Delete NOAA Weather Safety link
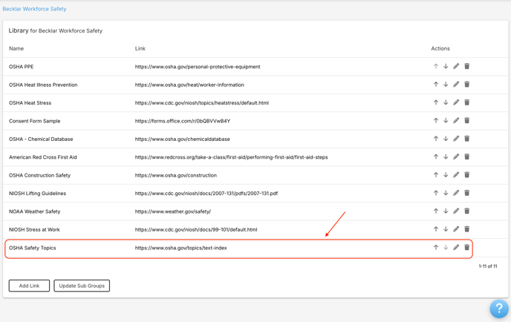 point(466,211)
